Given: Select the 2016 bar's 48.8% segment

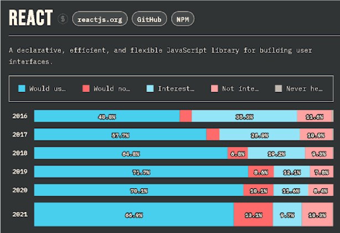Looking at the screenshot, I should (x=107, y=116).
